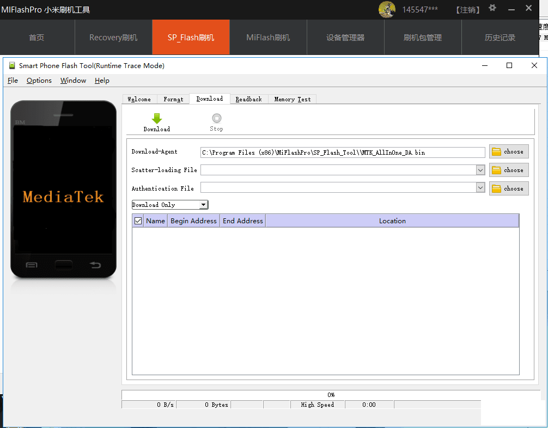Viewport: 548px width, 428px height.
Task: Expand the Scatter-loading File dropdown arrow
Action: click(480, 170)
